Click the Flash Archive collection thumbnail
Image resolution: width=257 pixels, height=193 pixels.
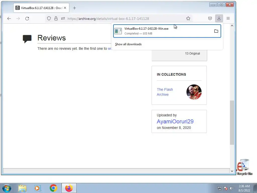(x=194, y=92)
